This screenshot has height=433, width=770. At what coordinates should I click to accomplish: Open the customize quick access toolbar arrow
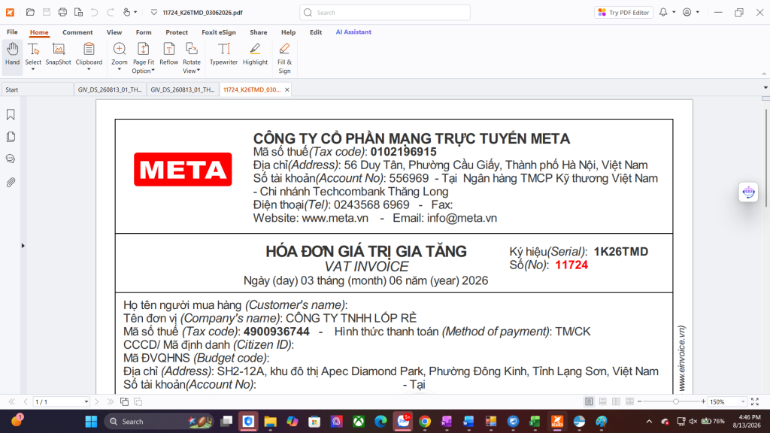[x=153, y=12]
